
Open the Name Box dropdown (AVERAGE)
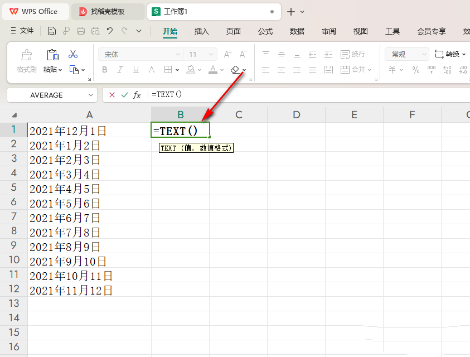90,95
